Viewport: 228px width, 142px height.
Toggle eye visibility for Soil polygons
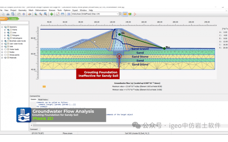click(8, 38)
